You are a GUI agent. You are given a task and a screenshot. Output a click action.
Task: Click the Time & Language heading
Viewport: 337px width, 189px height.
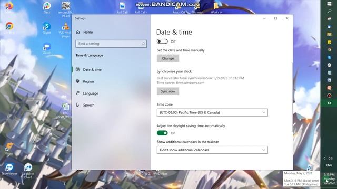(89, 55)
